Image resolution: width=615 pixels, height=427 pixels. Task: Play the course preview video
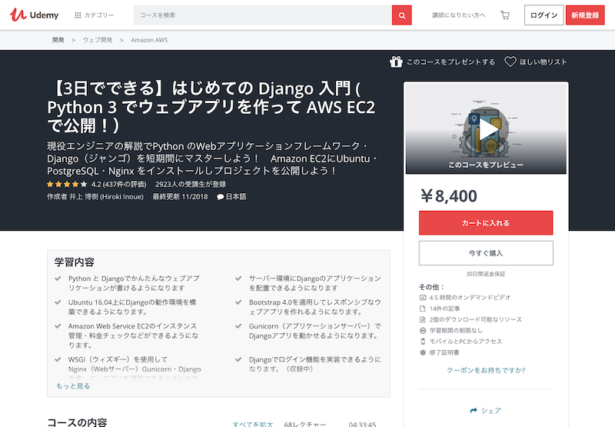(486, 129)
